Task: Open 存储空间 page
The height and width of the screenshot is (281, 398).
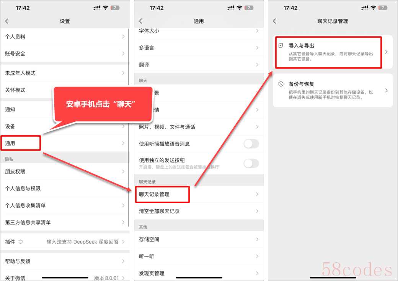Action: pos(199,239)
